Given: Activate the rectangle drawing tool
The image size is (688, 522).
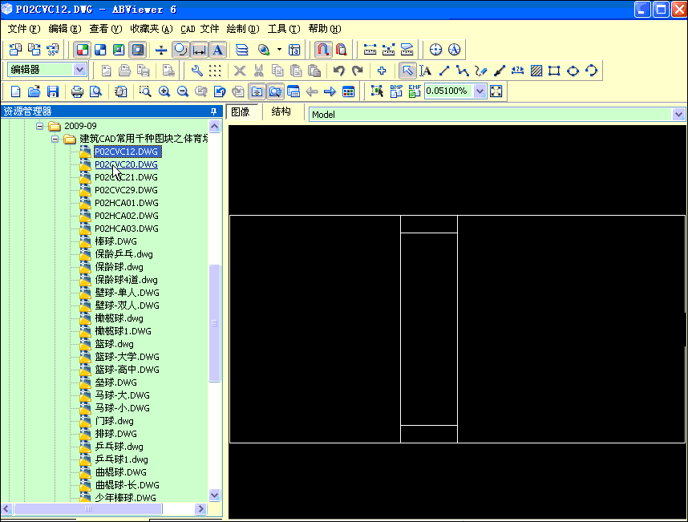Looking at the screenshot, I should tap(553, 71).
